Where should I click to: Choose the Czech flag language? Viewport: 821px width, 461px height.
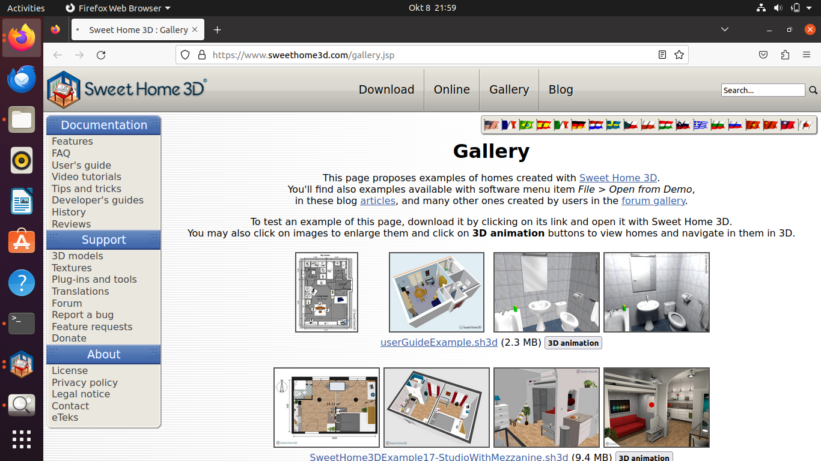pyautogui.click(x=630, y=125)
